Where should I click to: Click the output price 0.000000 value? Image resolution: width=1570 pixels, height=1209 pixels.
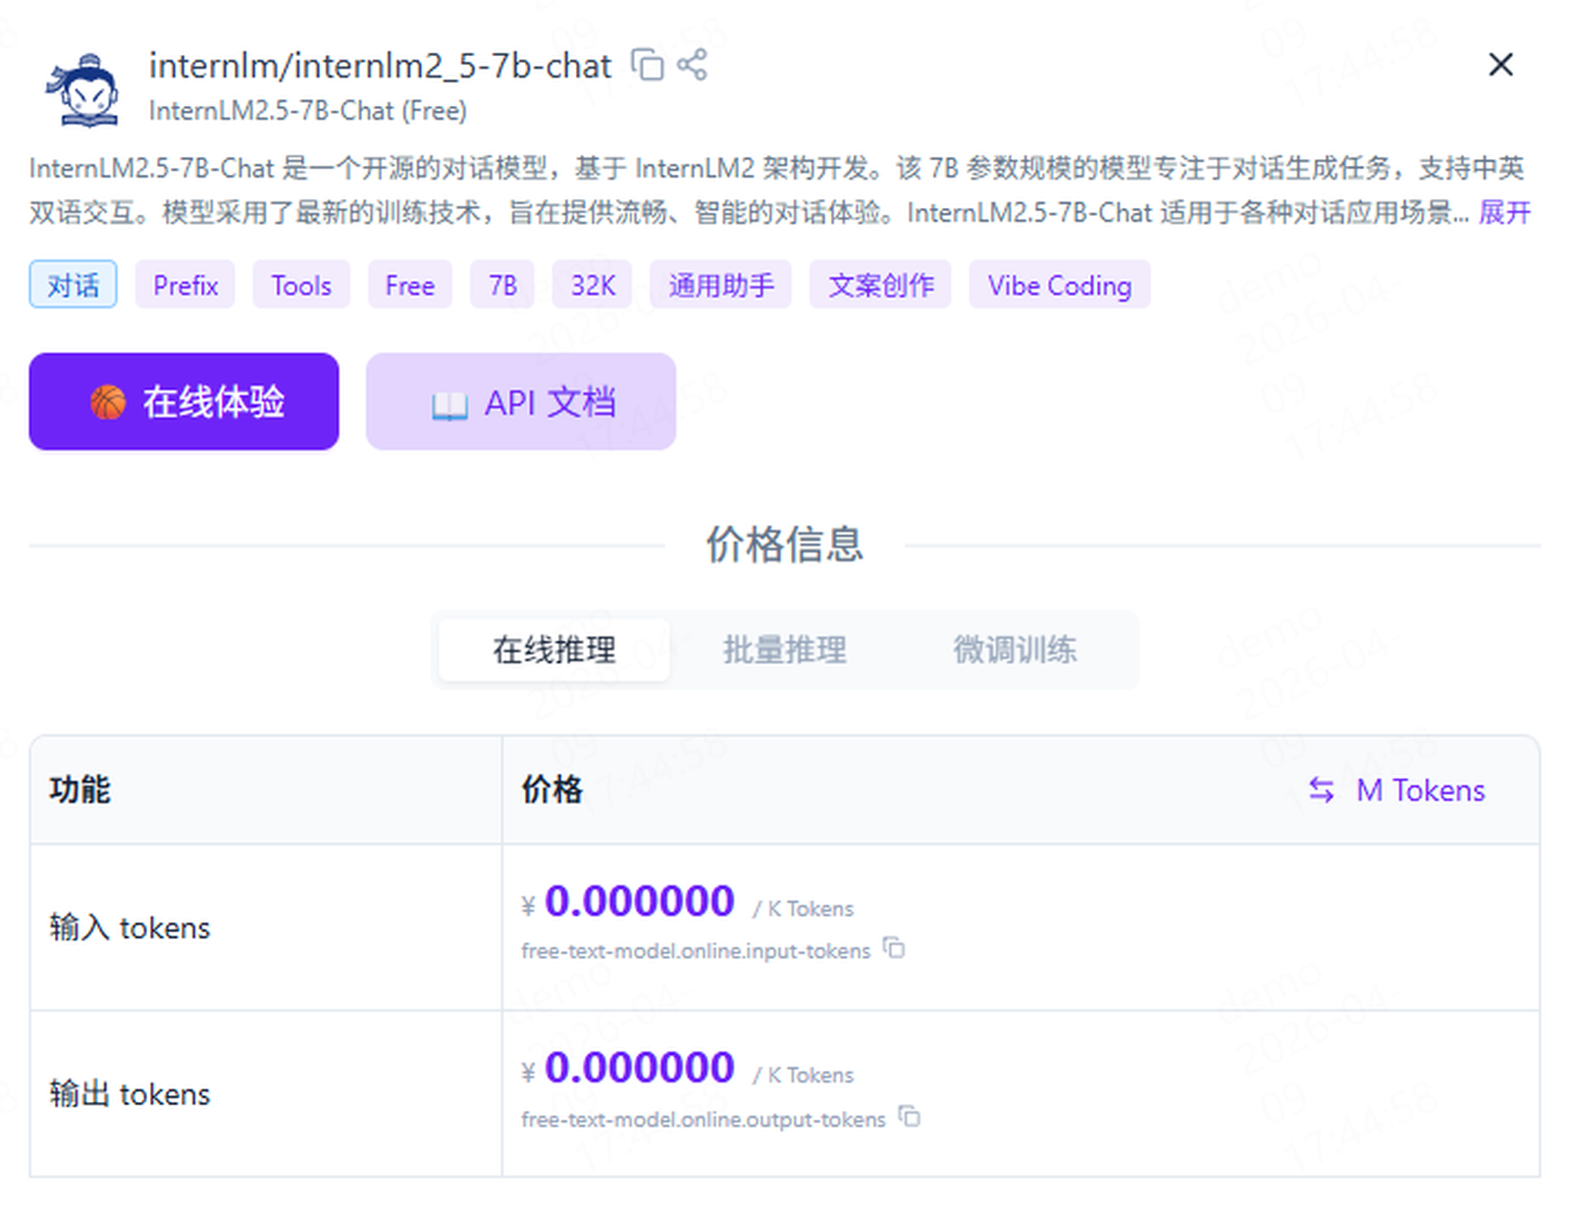click(639, 1068)
